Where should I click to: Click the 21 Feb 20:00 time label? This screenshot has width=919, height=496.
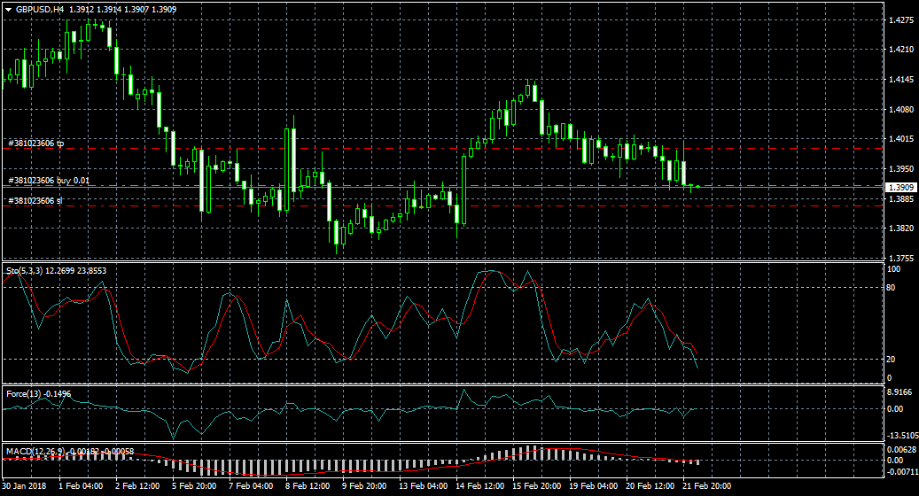[706, 486]
